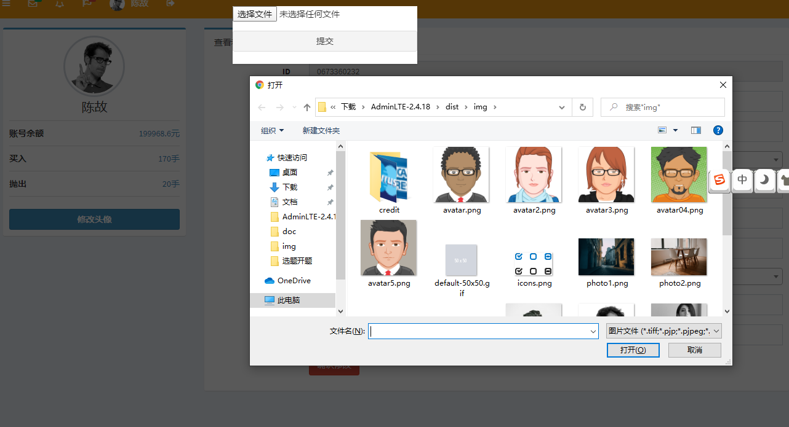The image size is (789, 427).
Task: Click the 提交 submit button
Action: pyautogui.click(x=325, y=41)
